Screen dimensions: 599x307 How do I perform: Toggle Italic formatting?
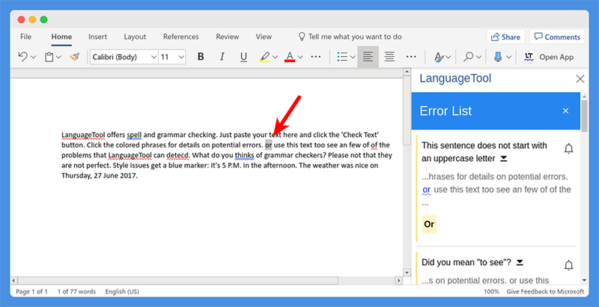pyautogui.click(x=222, y=57)
